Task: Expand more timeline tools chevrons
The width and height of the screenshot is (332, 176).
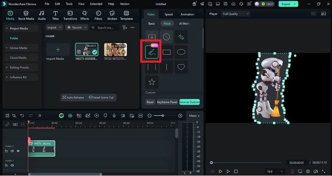Action: 40,115
